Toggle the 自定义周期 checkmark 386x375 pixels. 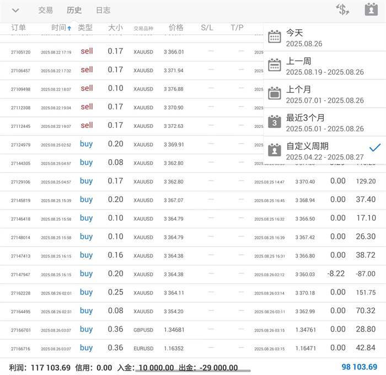coord(375,147)
